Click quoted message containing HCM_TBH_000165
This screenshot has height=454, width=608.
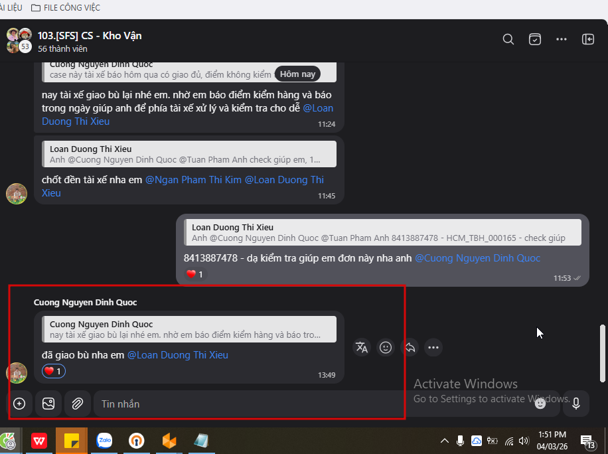point(383,232)
